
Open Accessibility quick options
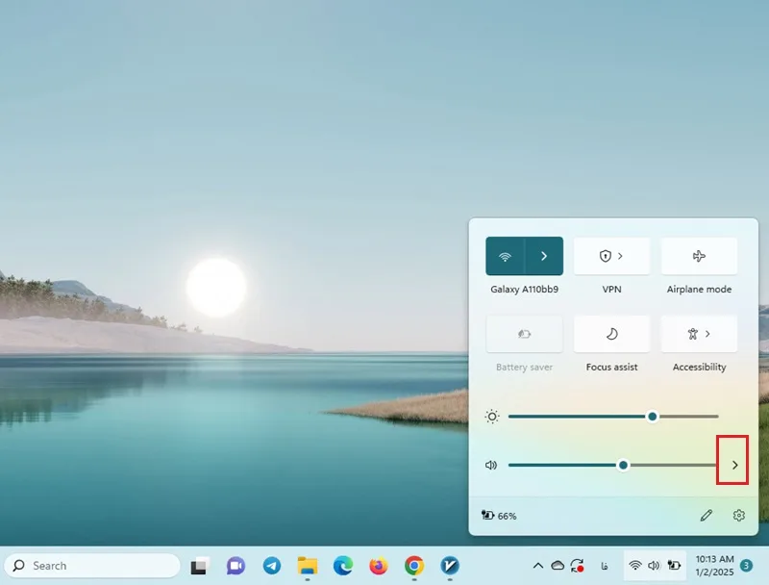[699, 334]
